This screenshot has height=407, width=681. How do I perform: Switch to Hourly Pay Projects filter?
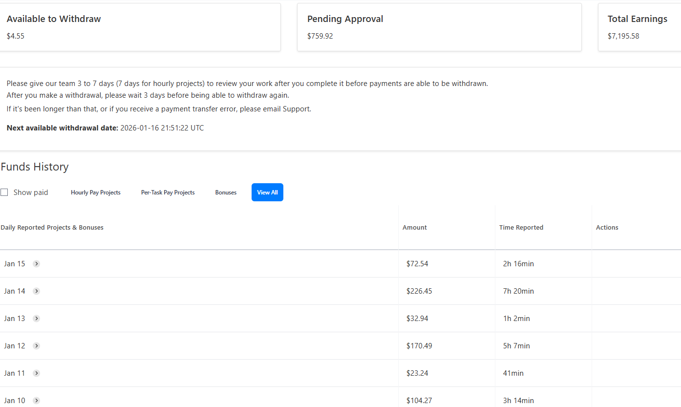tap(96, 193)
